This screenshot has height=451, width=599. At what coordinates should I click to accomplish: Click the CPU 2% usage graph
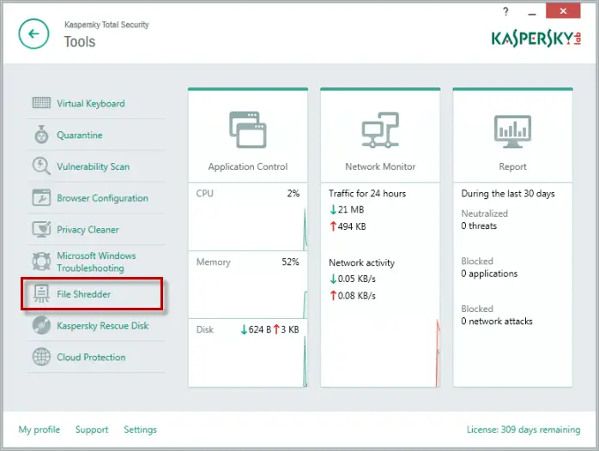(247, 217)
